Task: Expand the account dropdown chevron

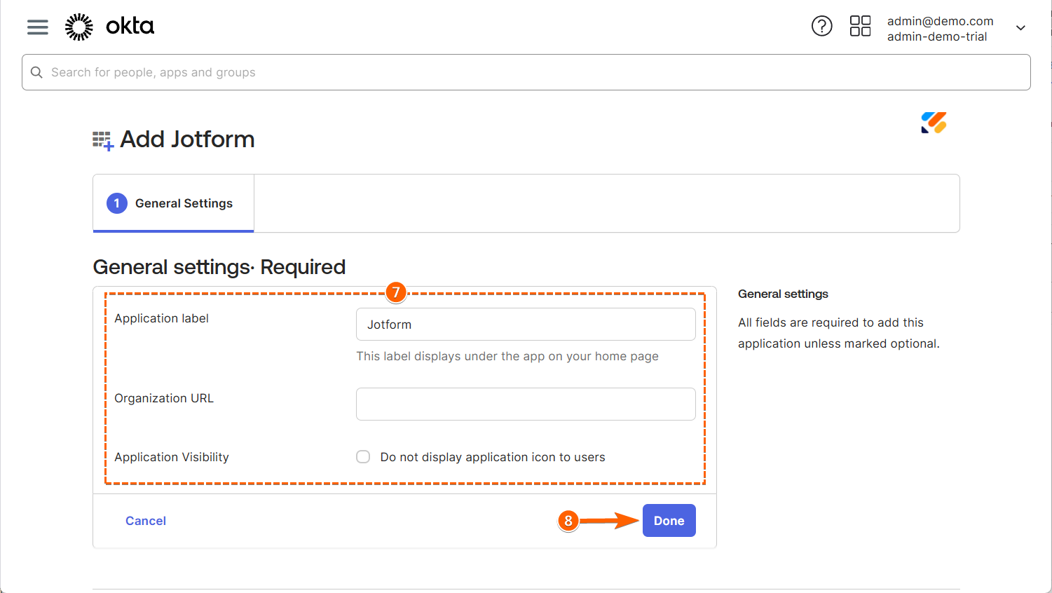Action: pos(1020,28)
